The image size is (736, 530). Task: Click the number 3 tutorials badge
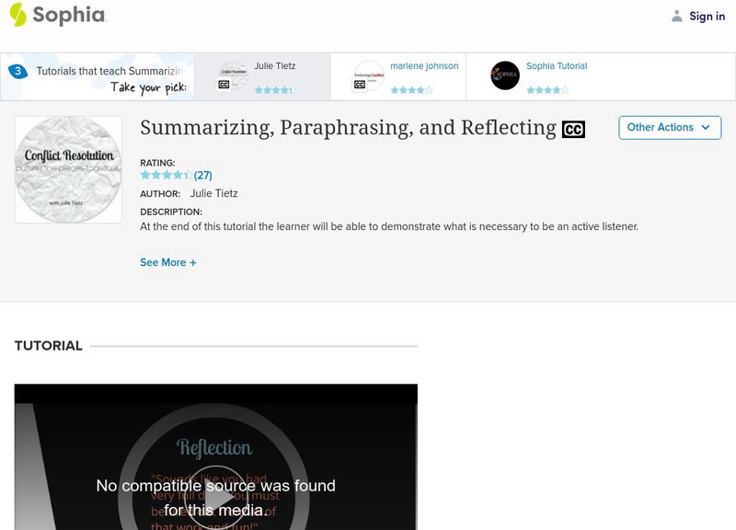17,71
